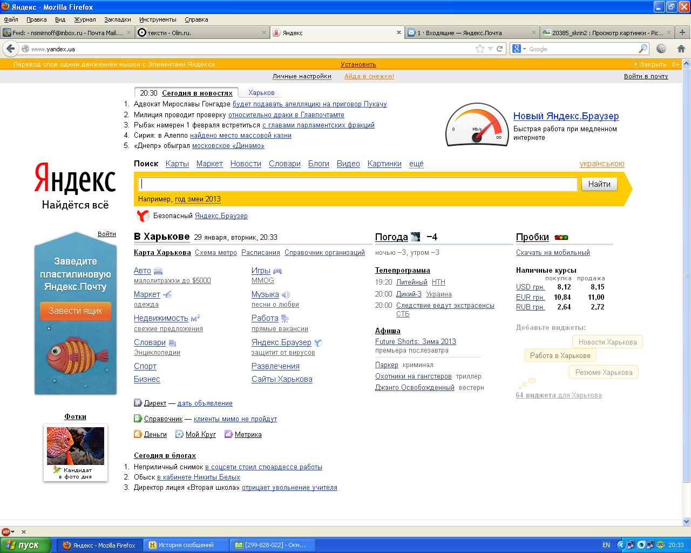
Task: Open the 'год змеи 2013' example query
Action: click(x=198, y=199)
